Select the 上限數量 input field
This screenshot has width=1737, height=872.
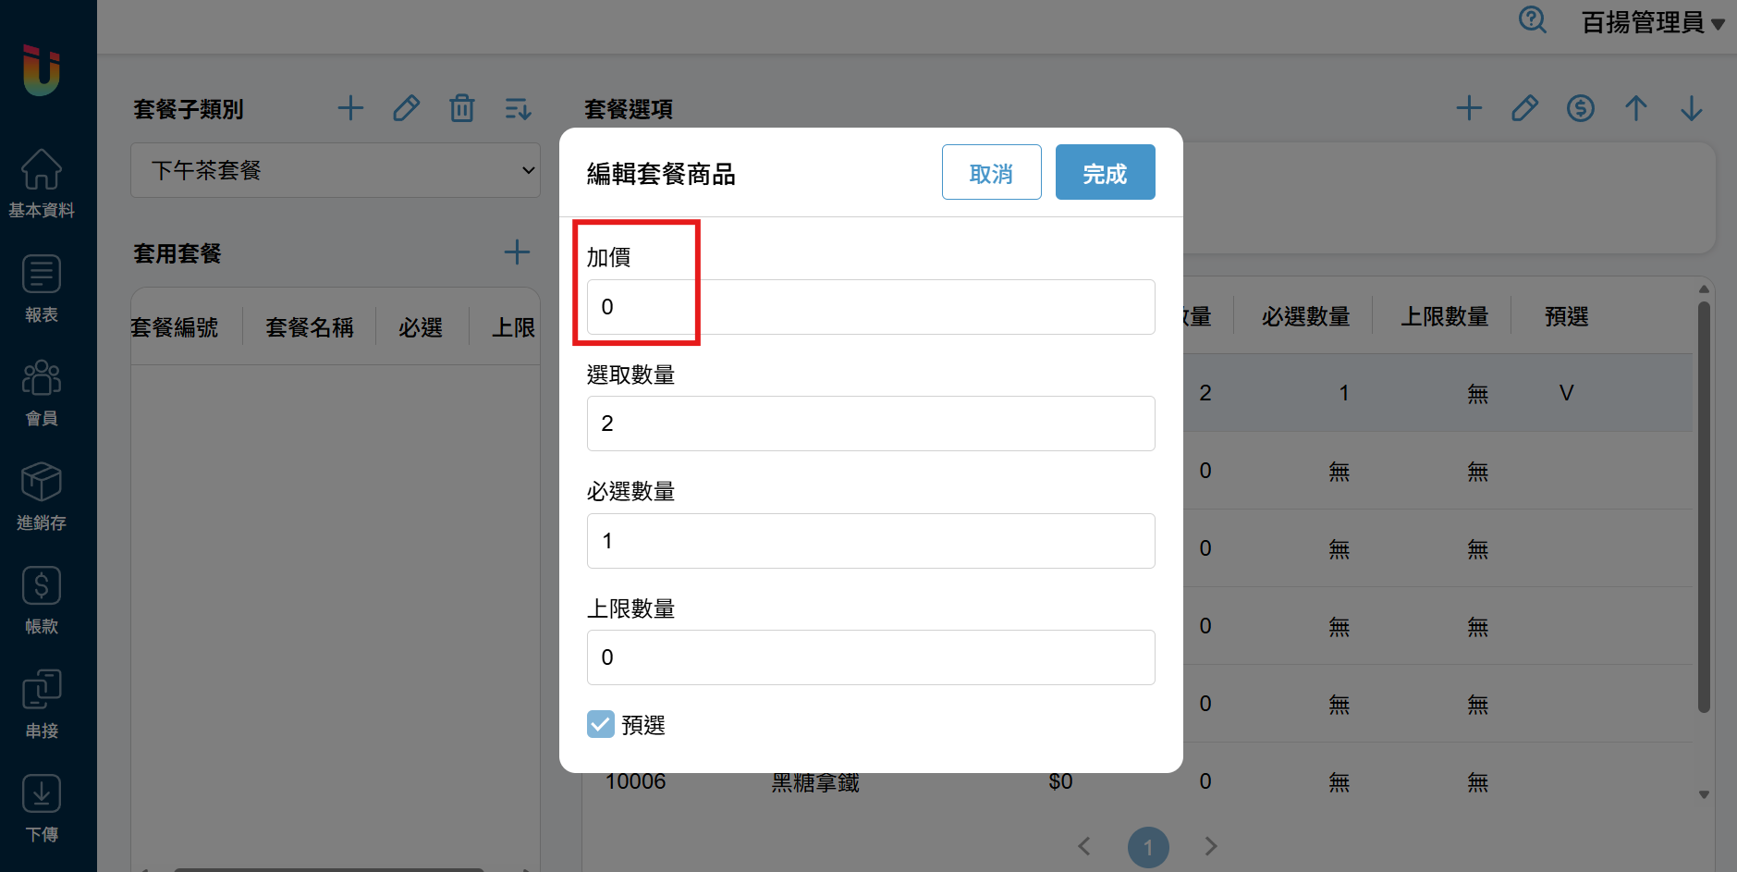(870, 657)
